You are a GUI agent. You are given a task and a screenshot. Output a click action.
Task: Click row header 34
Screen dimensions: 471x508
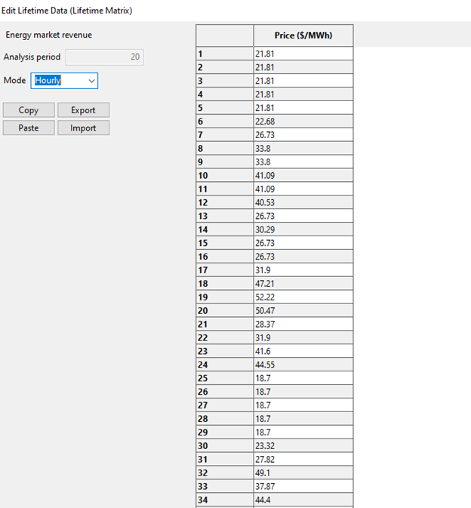tap(224, 500)
